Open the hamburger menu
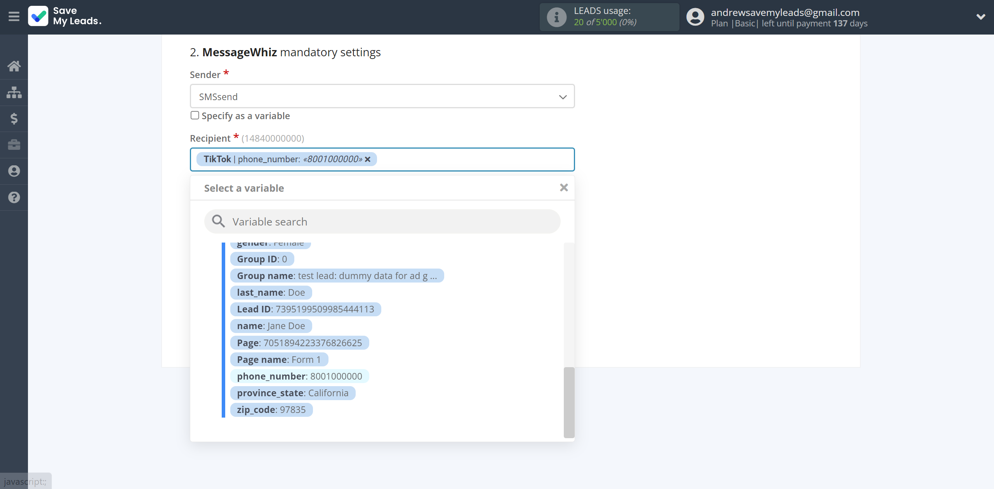994x489 pixels. tap(14, 16)
